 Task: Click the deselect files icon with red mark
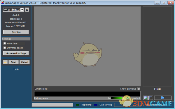pos(151,98)
